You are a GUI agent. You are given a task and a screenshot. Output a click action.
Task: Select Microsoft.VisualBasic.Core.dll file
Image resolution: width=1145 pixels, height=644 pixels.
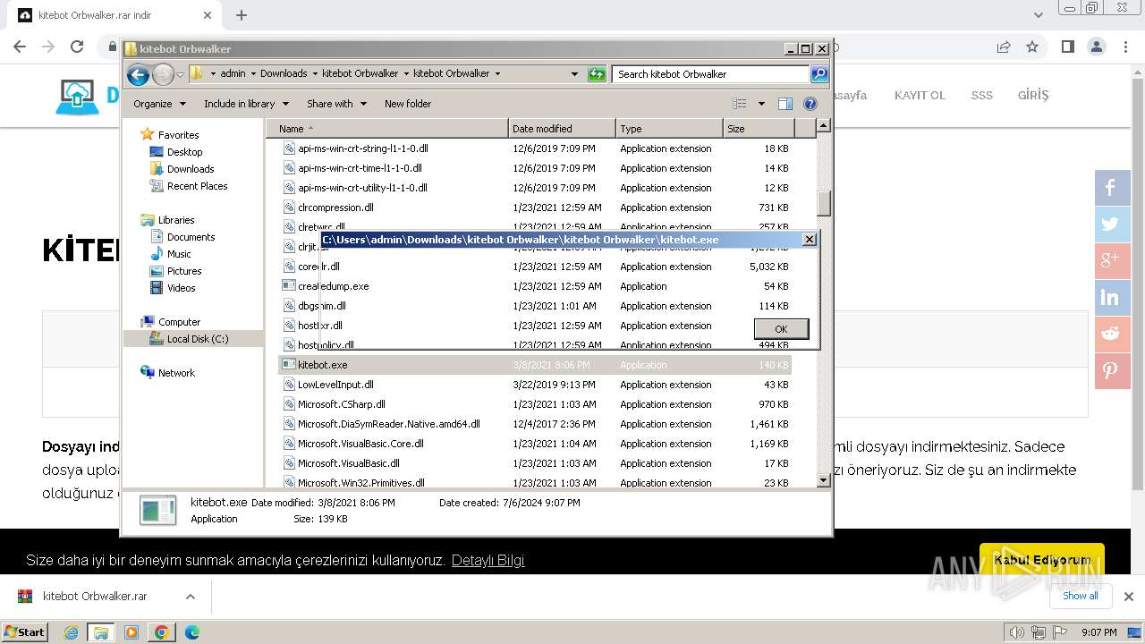(360, 444)
